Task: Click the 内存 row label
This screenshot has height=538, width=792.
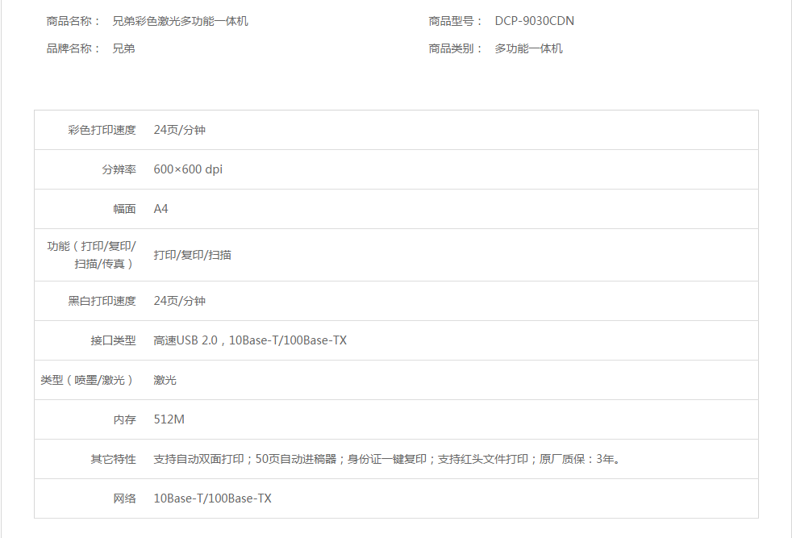Action: [x=125, y=419]
